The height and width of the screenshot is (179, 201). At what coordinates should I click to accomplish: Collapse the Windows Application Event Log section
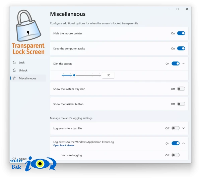pyautogui.click(x=184, y=143)
